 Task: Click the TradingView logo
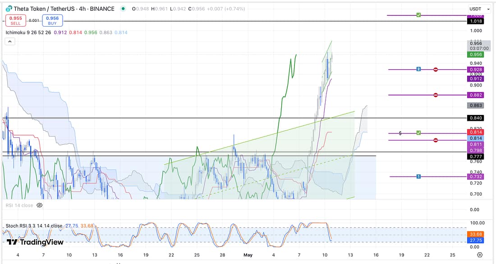pos(35,242)
